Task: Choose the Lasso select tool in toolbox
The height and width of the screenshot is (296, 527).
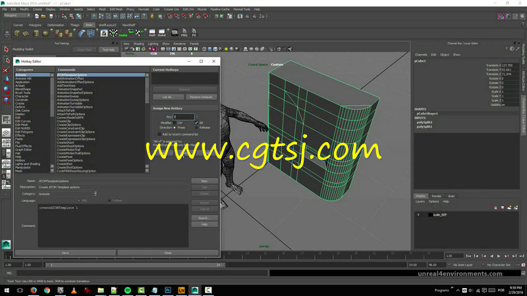Action: click(6, 60)
